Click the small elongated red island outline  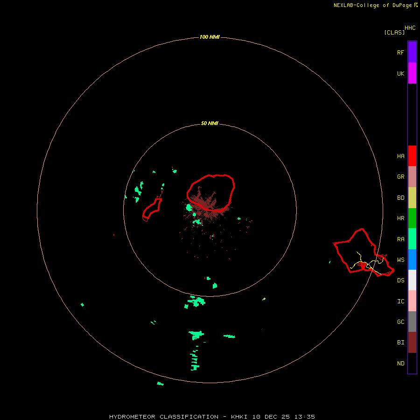pyautogui.click(x=152, y=210)
